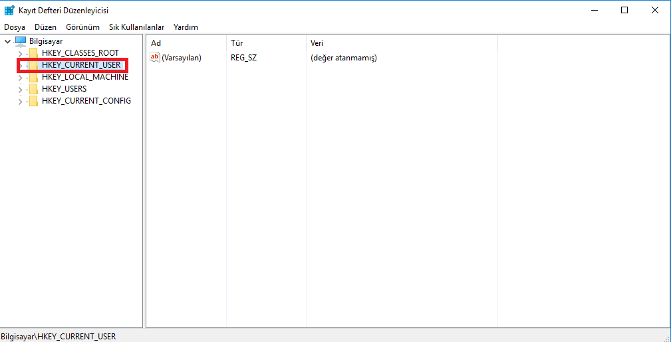Expand the HKEY_CLASSES_ROOT key arrow
Viewport: 671px width, 342px height.
pos(21,53)
